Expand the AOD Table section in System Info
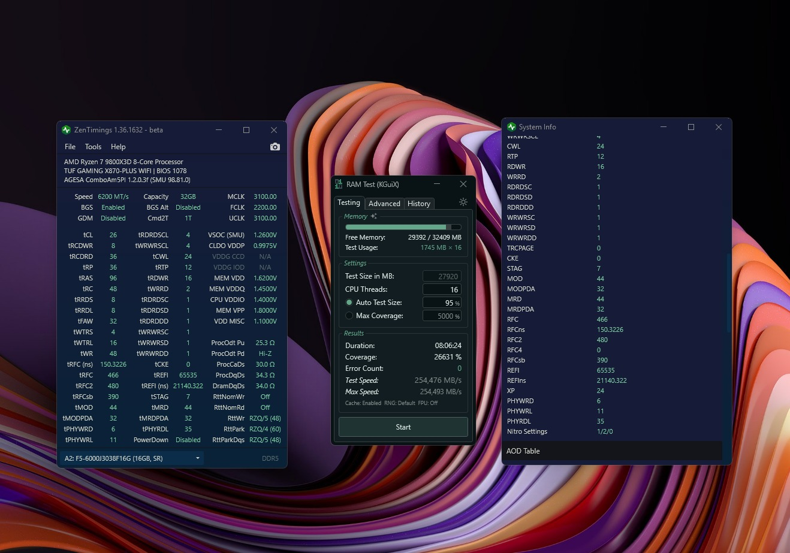This screenshot has height=553, width=790. [612, 451]
